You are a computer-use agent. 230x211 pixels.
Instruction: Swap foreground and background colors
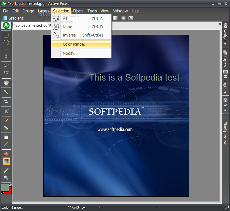10,185
